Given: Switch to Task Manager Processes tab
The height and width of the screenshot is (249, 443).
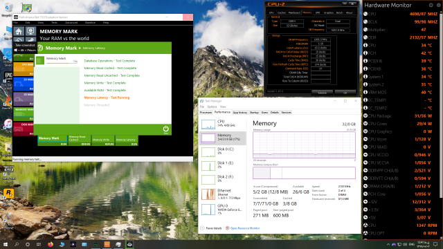Looking at the screenshot, I should tap(206, 112).
